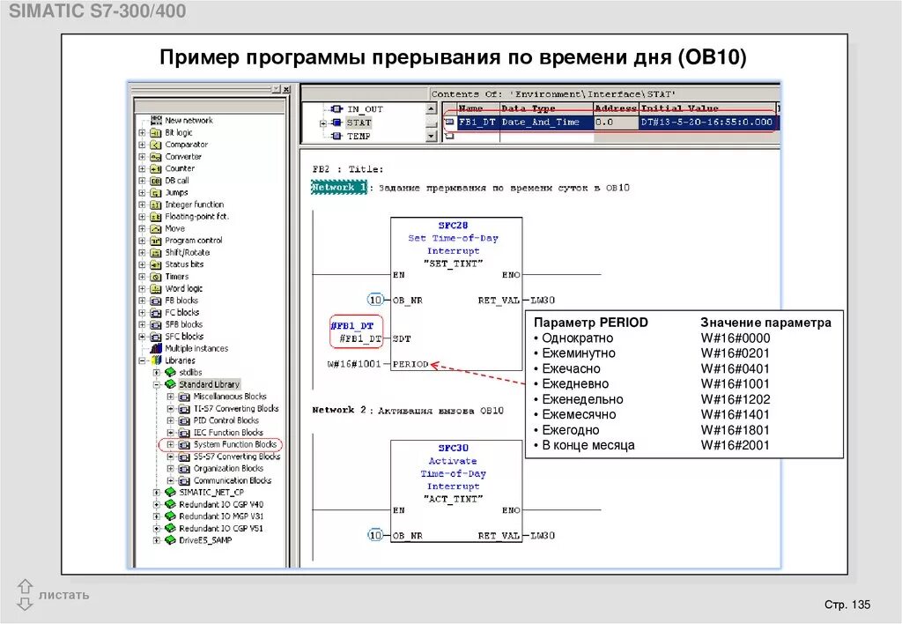Select the TEMP interface item
The height and width of the screenshot is (624, 902).
359,137
